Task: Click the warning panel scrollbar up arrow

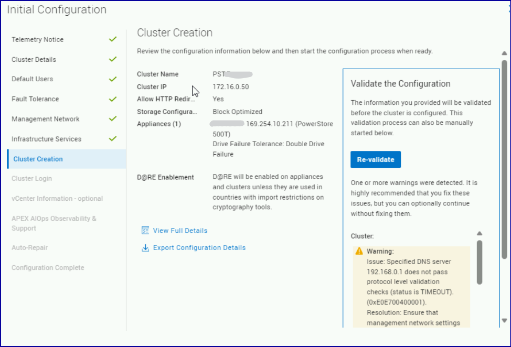Action: click(x=479, y=234)
